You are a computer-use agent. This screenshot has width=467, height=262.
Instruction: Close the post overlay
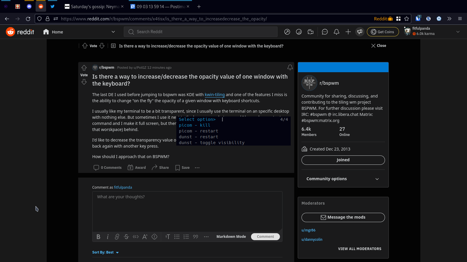pos(378,46)
